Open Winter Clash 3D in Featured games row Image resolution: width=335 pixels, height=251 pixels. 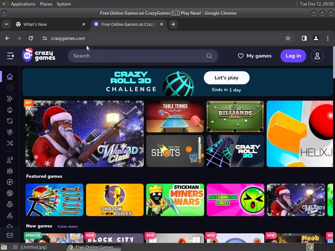coord(296,200)
